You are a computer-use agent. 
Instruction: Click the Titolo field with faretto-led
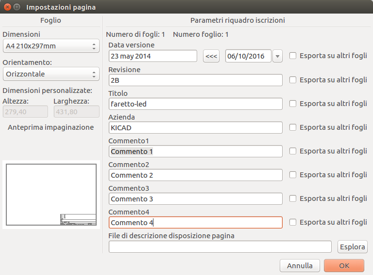coord(195,104)
